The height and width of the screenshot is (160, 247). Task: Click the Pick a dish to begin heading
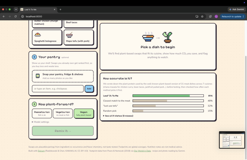click(158, 47)
